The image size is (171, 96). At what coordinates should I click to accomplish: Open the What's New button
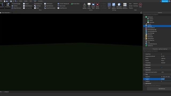[x=165, y=1]
